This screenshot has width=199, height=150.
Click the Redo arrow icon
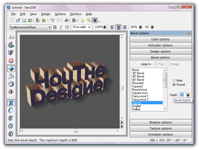pos(59,20)
